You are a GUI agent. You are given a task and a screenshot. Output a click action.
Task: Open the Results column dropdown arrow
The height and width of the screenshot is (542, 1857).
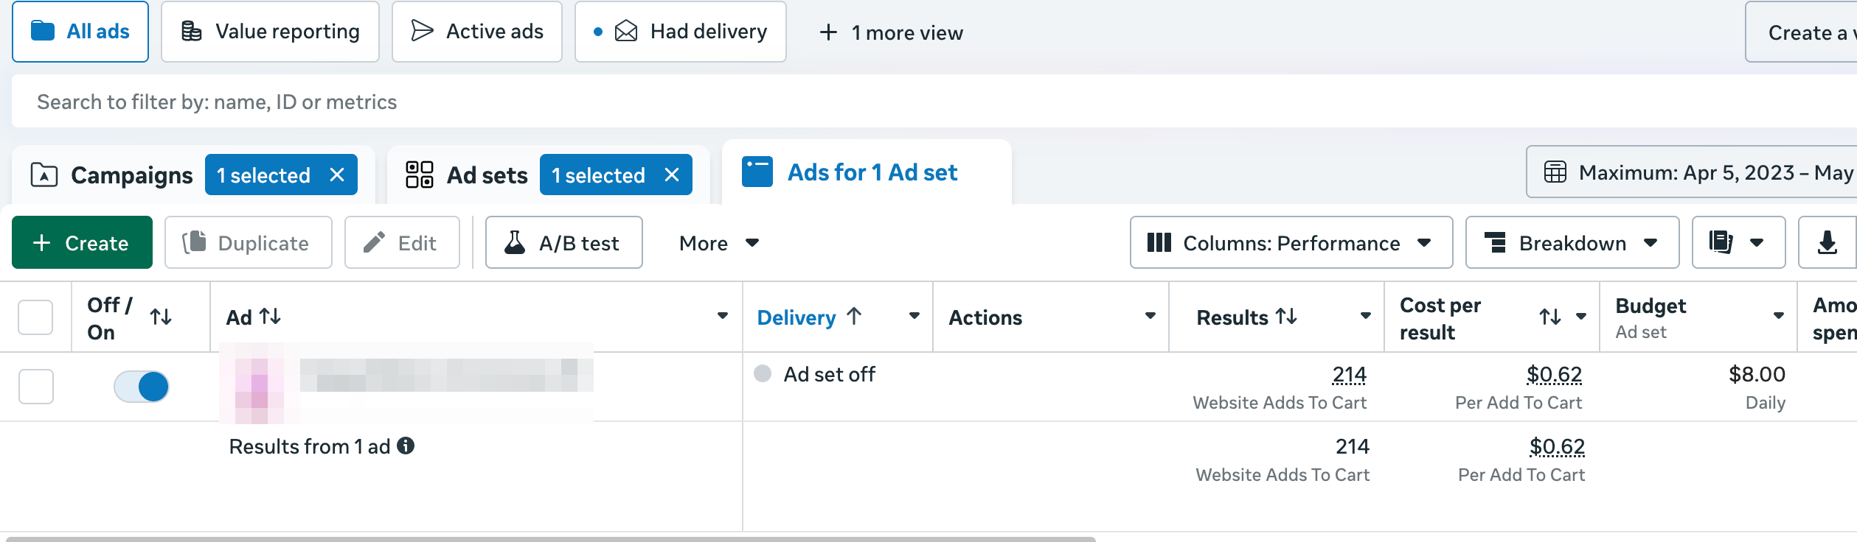(1366, 316)
